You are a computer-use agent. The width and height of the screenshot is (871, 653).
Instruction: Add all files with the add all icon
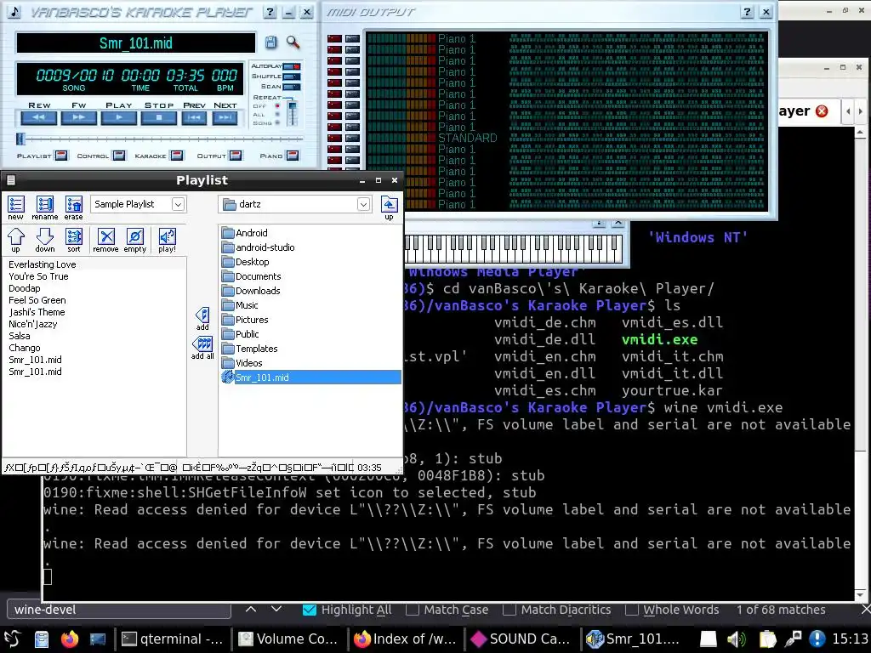pyautogui.click(x=202, y=348)
